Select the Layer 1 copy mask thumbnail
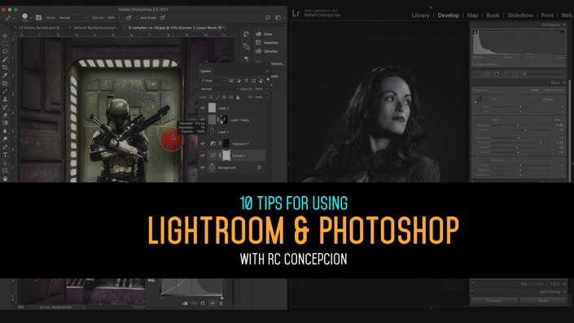 tap(224, 120)
